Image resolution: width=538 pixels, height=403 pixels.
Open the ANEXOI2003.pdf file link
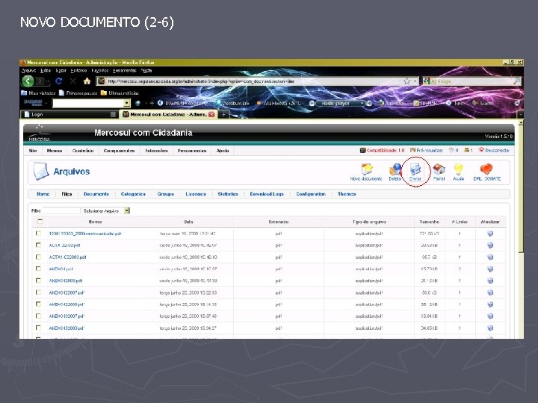click(66, 281)
